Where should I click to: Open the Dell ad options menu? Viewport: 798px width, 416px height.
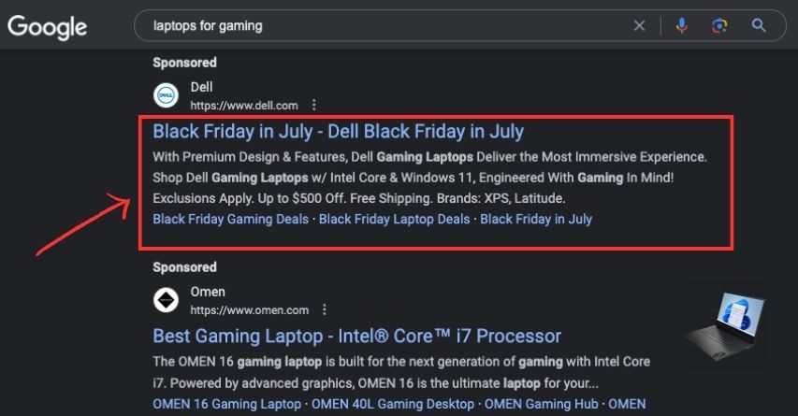pos(314,105)
